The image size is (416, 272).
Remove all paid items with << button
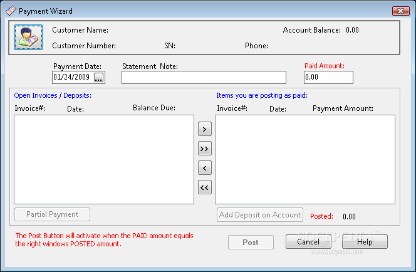click(x=204, y=187)
